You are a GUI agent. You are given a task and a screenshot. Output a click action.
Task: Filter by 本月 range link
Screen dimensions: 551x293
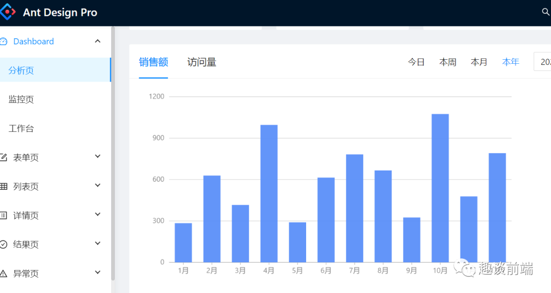479,62
